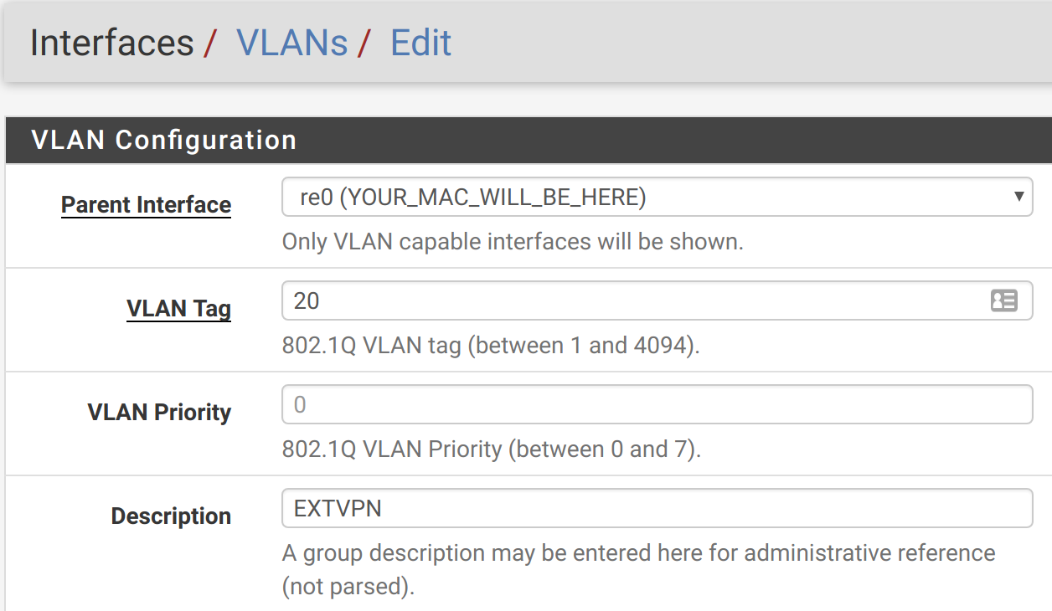
Task: Click the underlined Parent Interface label
Action: point(146,204)
